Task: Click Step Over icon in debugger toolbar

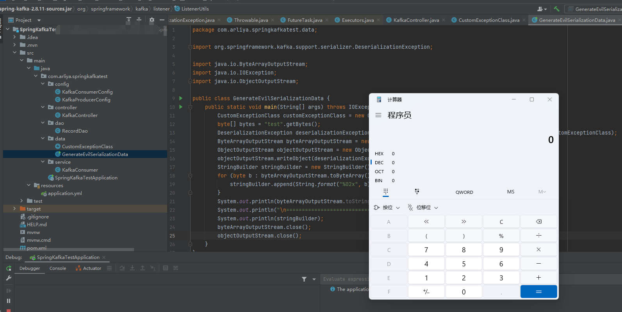Action: pos(122,268)
